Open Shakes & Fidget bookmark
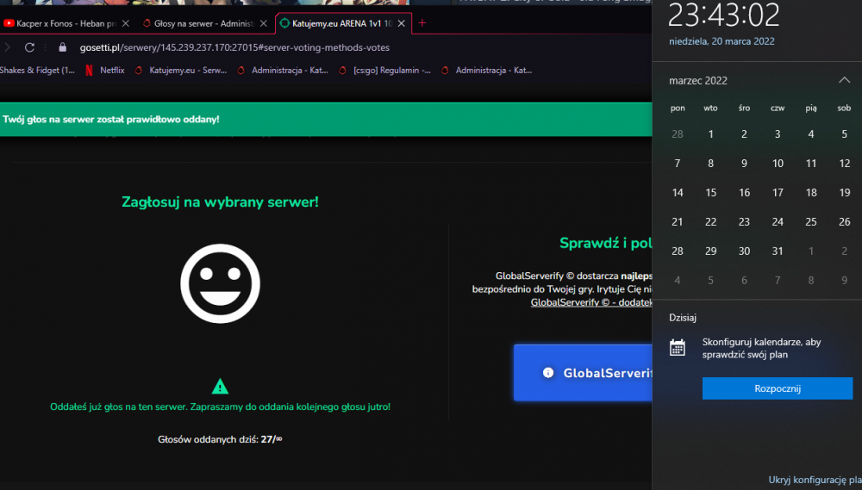 (x=37, y=71)
